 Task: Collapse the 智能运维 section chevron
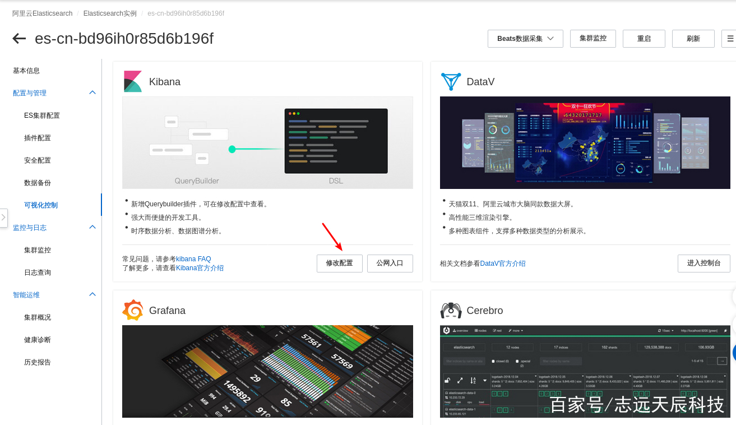(x=92, y=294)
